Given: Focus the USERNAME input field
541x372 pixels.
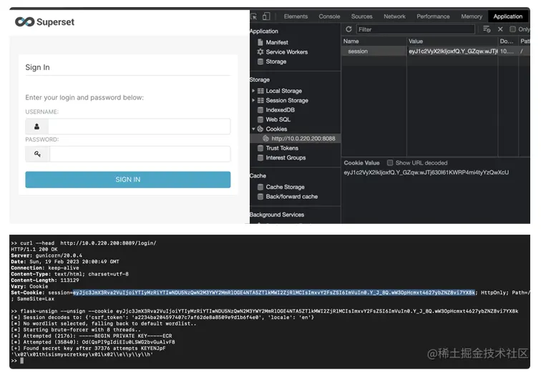Looking at the screenshot, I should [x=139, y=127].
